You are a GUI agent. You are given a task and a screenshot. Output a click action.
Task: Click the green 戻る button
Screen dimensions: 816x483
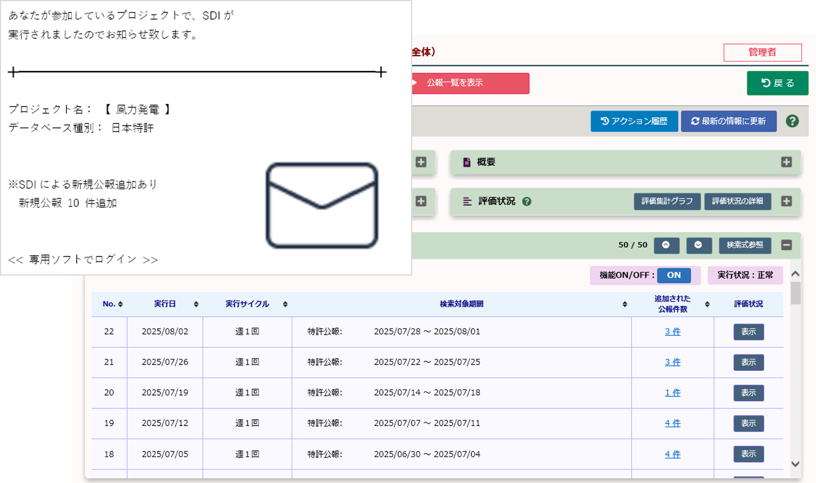coord(778,83)
